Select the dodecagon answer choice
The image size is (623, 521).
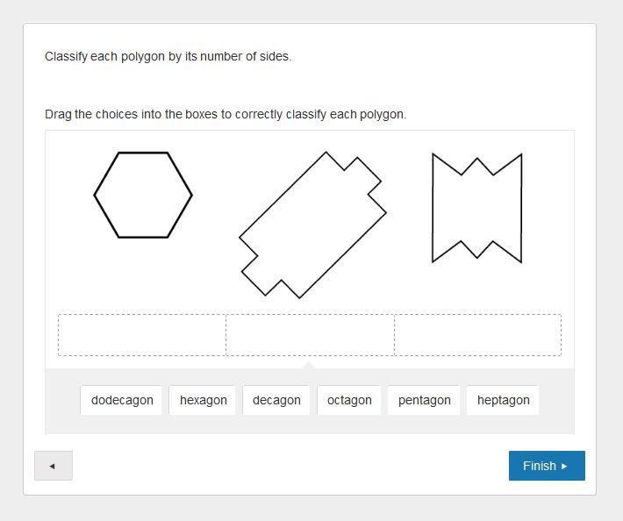coord(122,400)
